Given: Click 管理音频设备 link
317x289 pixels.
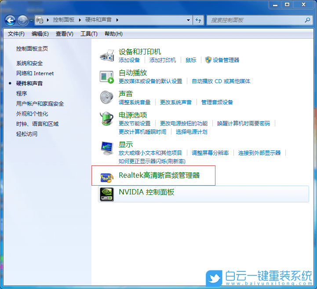Looking at the screenshot, I should pos(217,102).
